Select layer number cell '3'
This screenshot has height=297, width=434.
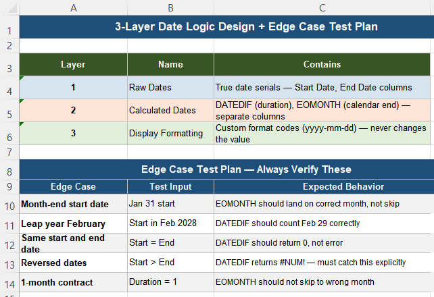[74, 133]
